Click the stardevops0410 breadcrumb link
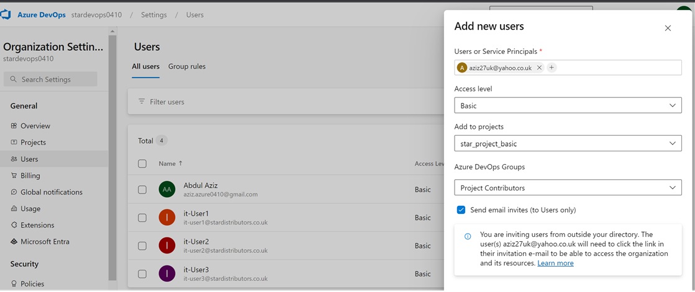The image size is (695, 292). 97,15
